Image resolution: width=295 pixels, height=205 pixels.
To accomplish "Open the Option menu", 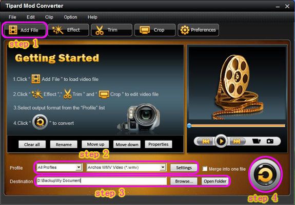I will [71, 17].
